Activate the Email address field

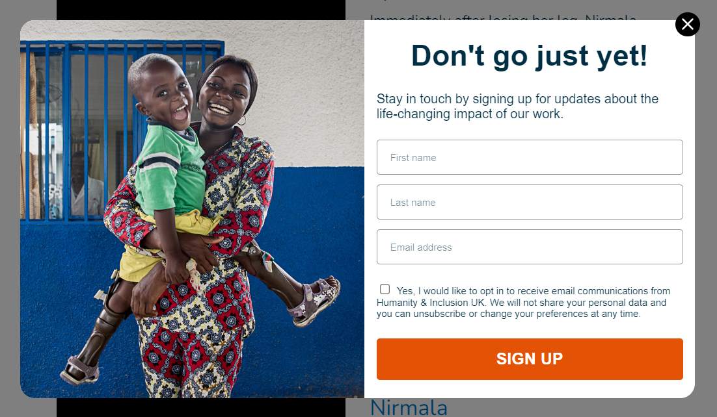click(530, 247)
